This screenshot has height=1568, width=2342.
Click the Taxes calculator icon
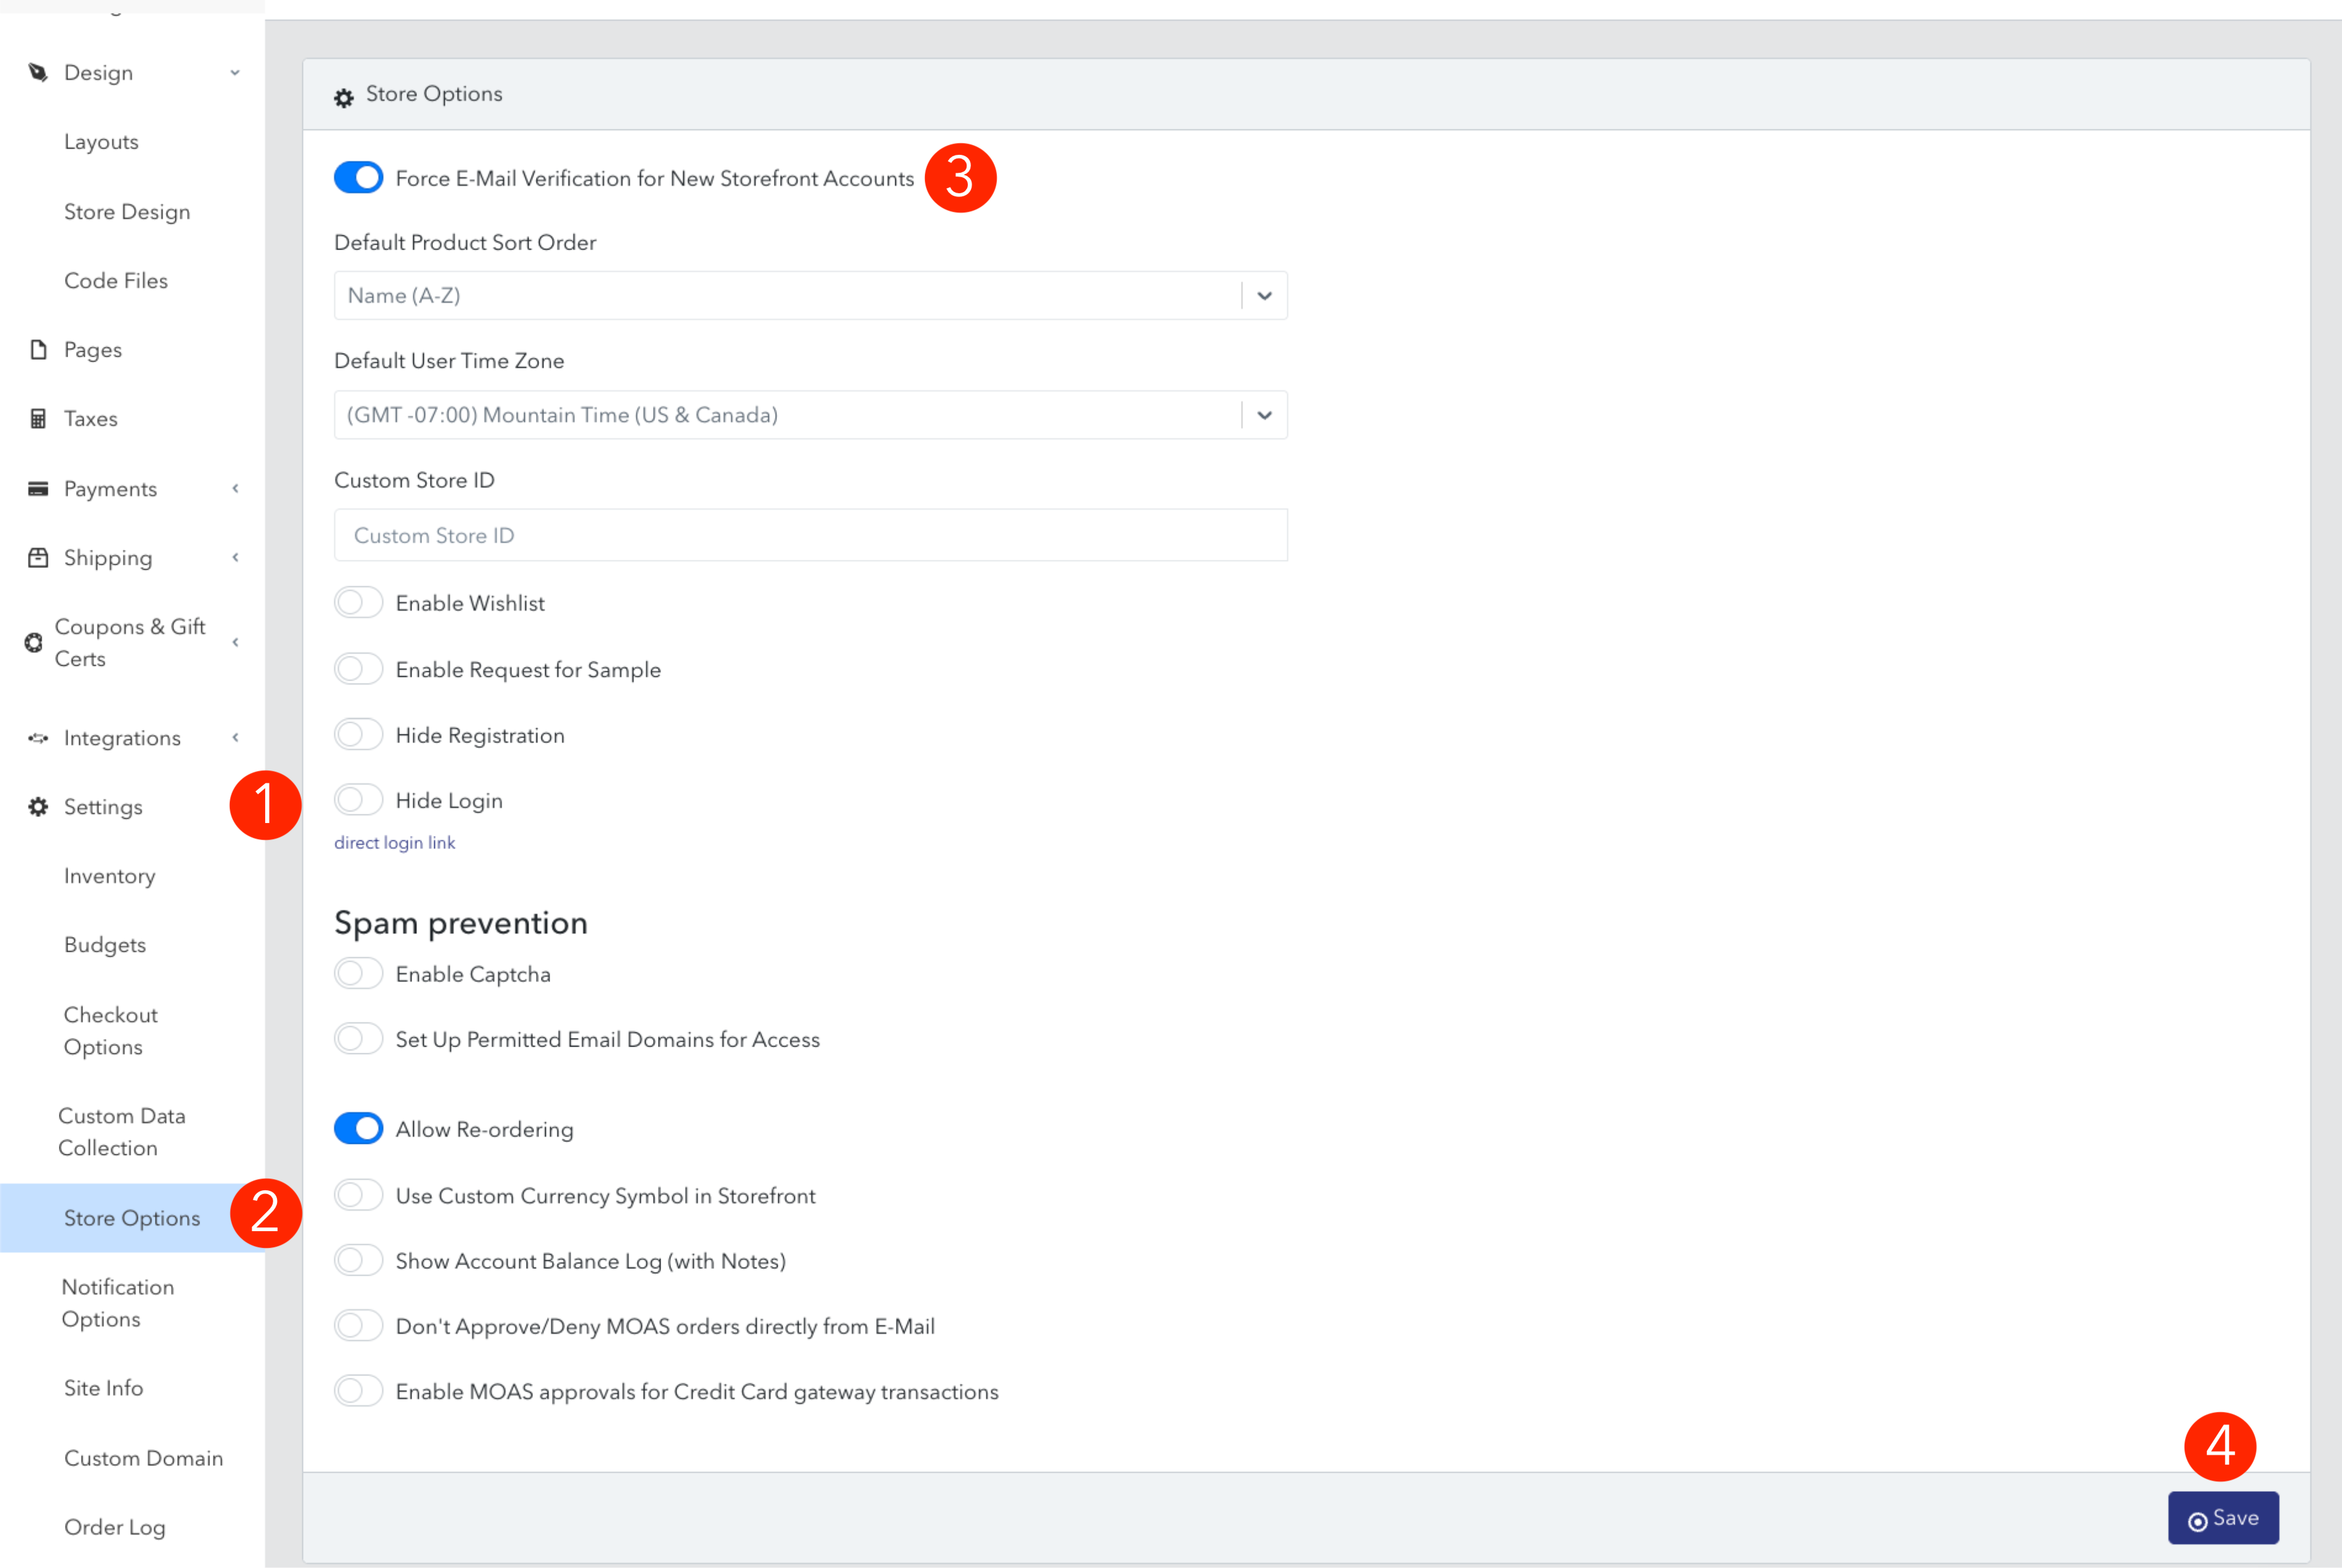[x=38, y=418]
